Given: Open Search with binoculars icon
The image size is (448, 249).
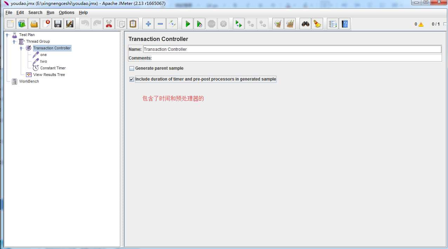Looking at the screenshot, I should [306, 24].
